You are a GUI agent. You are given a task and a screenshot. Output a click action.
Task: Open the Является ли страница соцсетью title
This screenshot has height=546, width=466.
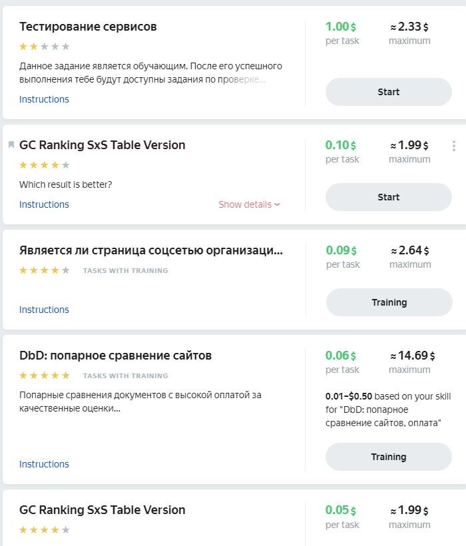click(x=151, y=250)
